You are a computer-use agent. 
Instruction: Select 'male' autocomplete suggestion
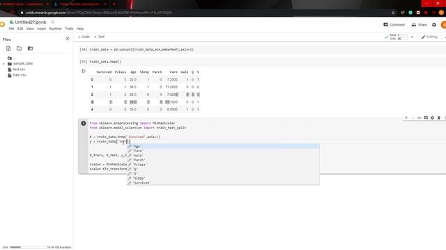point(223,156)
